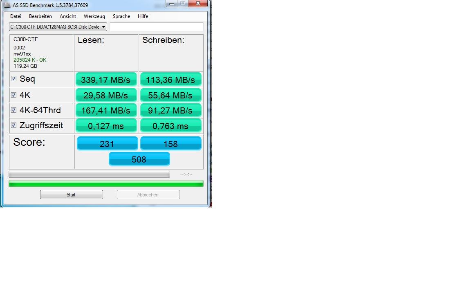Click the gray current-test progress bar
This screenshot has height=294, width=471.
coord(89,174)
